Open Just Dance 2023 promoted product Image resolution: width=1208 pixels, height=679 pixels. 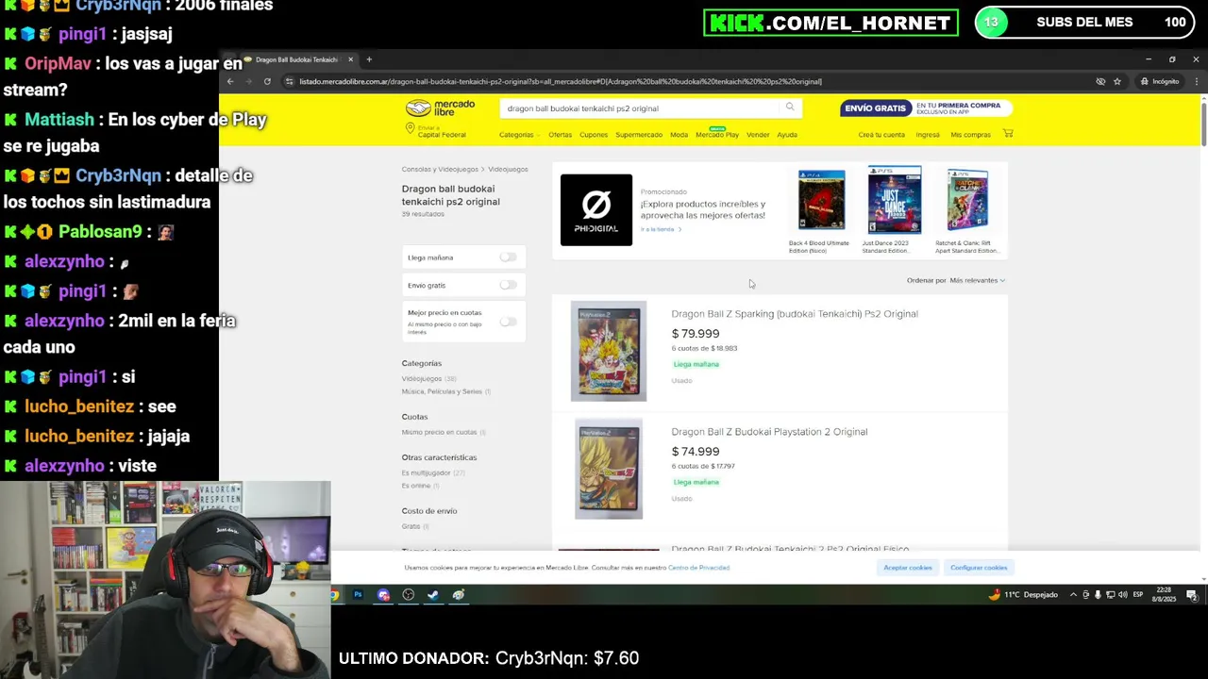894,211
